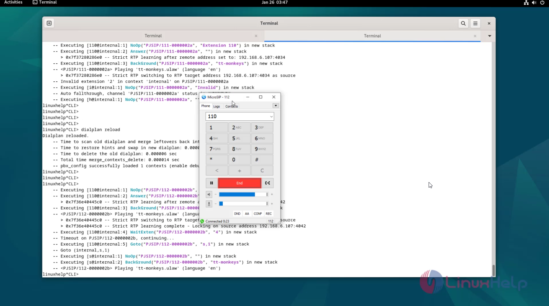Dial digit 7 PQRS on keypad
549x306 pixels.
click(217, 149)
